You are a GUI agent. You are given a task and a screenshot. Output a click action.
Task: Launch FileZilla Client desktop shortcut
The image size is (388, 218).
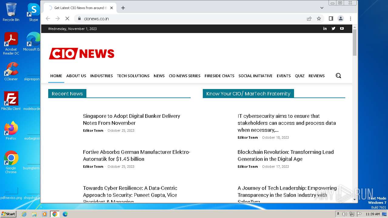point(11,101)
